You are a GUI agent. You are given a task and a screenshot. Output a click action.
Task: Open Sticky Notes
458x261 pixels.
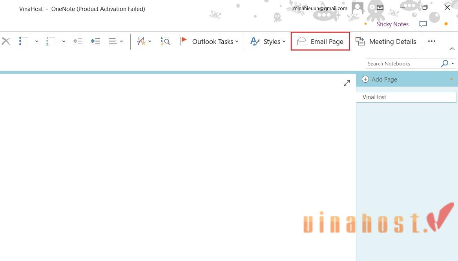click(392, 24)
